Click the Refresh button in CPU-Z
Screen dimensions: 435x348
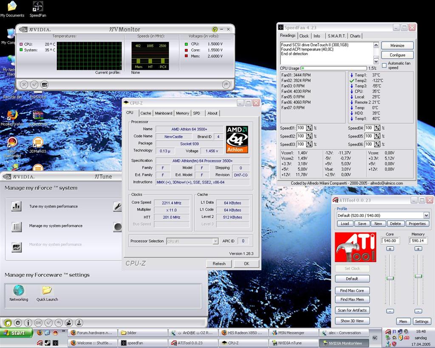pos(219,263)
